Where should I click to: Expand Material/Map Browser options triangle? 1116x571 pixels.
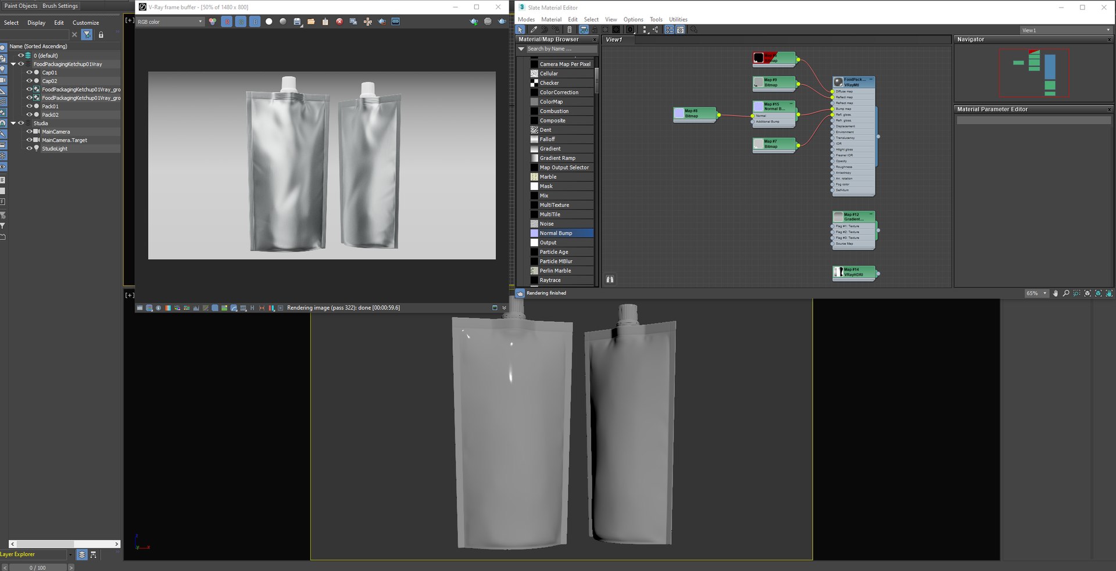[x=521, y=49]
